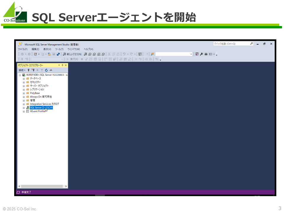Collapse the WJREP3DB1 server node
The width and height of the screenshot is (284, 213).
pyautogui.click(x=20, y=75)
